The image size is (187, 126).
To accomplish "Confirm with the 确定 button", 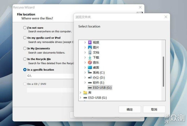I will point(130,110).
